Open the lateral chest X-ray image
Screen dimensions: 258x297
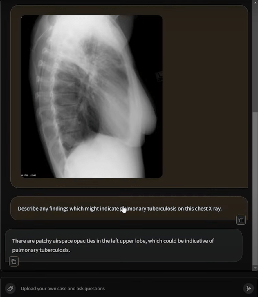click(x=91, y=96)
